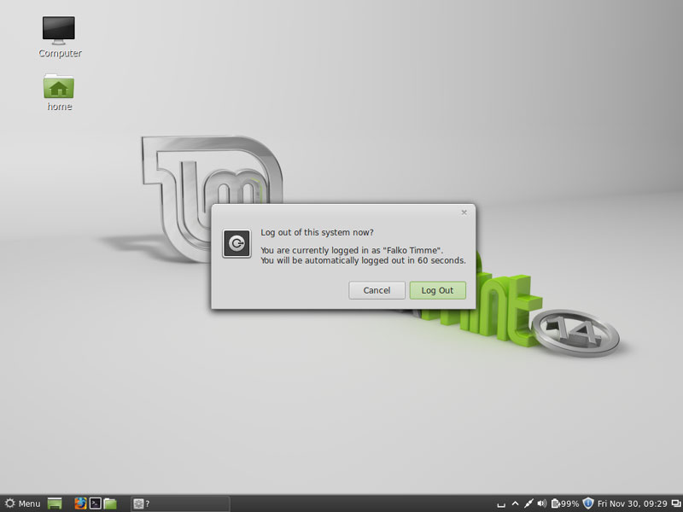The width and height of the screenshot is (683, 512).
Task: Click 'Log out of this system now?' text
Action: pyautogui.click(x=317, y=232)
